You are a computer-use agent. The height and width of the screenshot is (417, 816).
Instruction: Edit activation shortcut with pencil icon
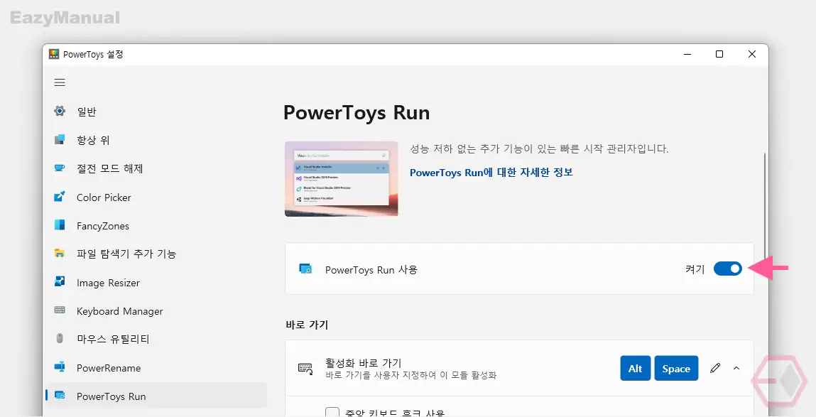[x=715, y=369]
